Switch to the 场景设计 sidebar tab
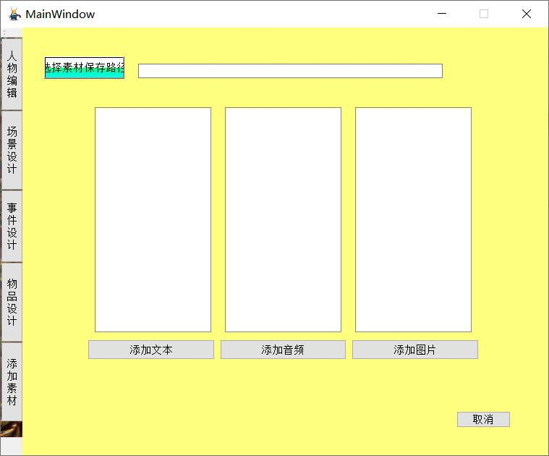The image size is (549, 456). [x=12, y=150]
